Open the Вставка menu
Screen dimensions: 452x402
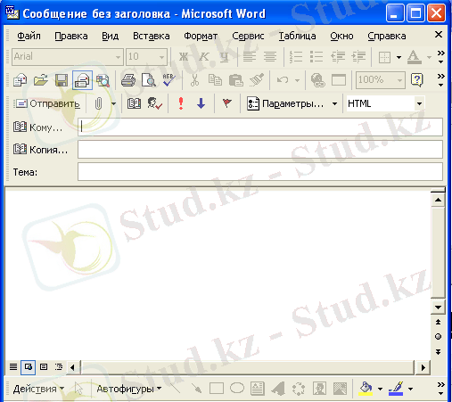pyautogui.click(x=152, y=36)
